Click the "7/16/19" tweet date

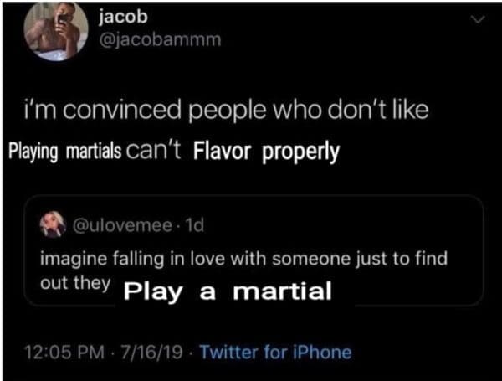click(151, 353)
